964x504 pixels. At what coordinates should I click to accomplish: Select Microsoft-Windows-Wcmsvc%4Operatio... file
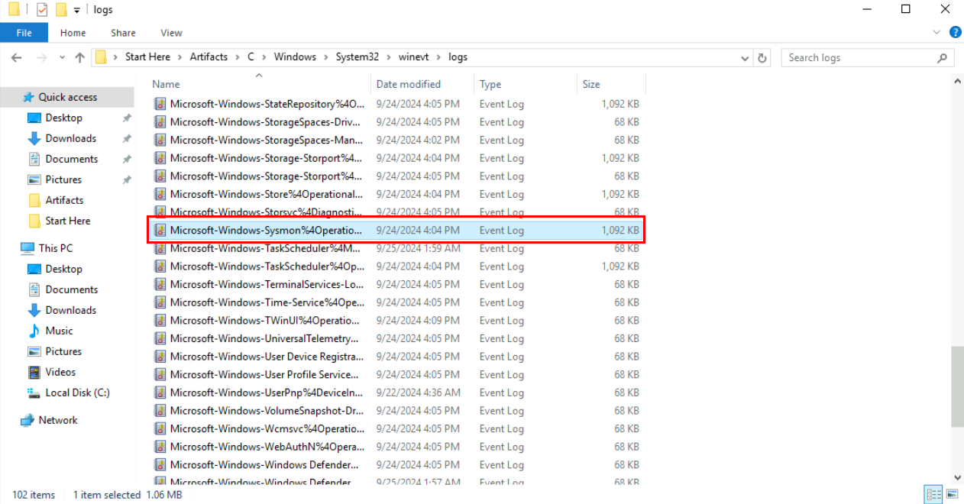[396, 428]
